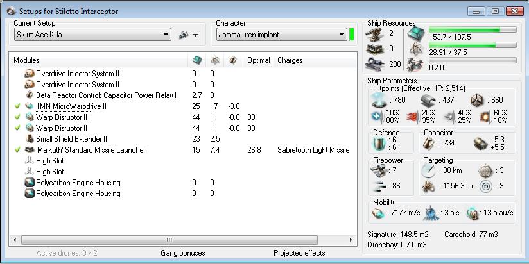Click the align time icon showing 3.5 s
The height and width of the screenshot is (264, 529).
(432, 213)
